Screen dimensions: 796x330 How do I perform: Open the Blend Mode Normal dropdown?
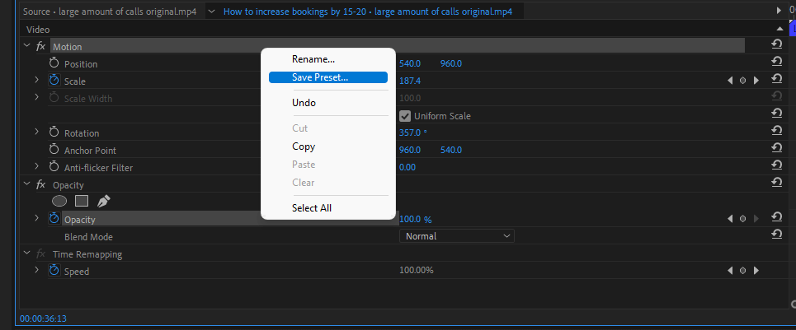point(456,236)
